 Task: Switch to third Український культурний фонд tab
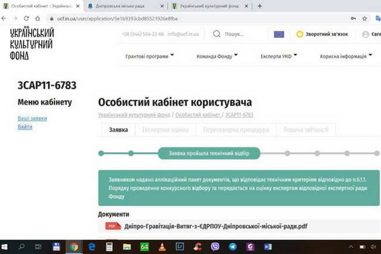tap(209, 6)
